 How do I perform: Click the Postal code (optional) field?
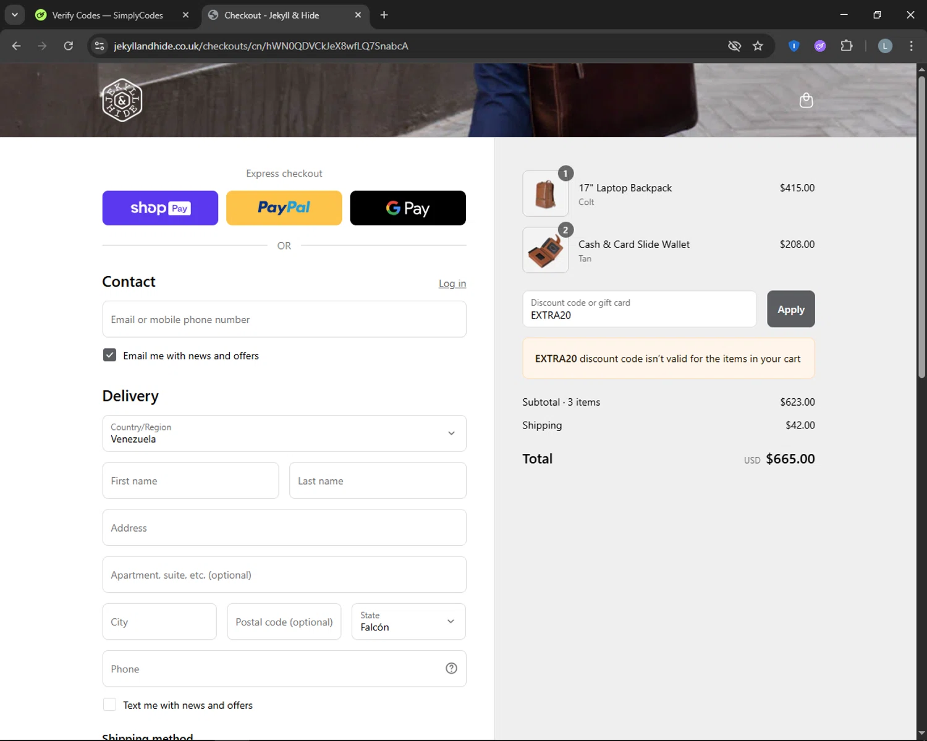pos(284,621)
